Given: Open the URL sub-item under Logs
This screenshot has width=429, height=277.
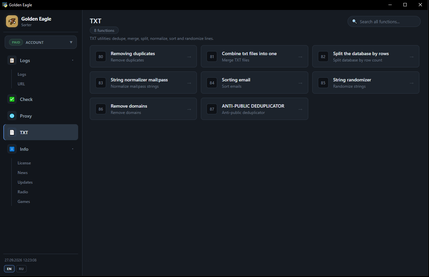Looking at the screenshot, I should click(21, 84).
